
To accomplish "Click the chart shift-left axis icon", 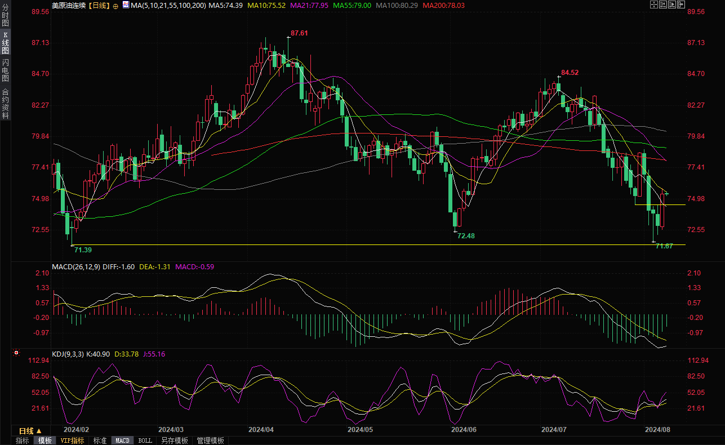I will [x=663, y=5].
